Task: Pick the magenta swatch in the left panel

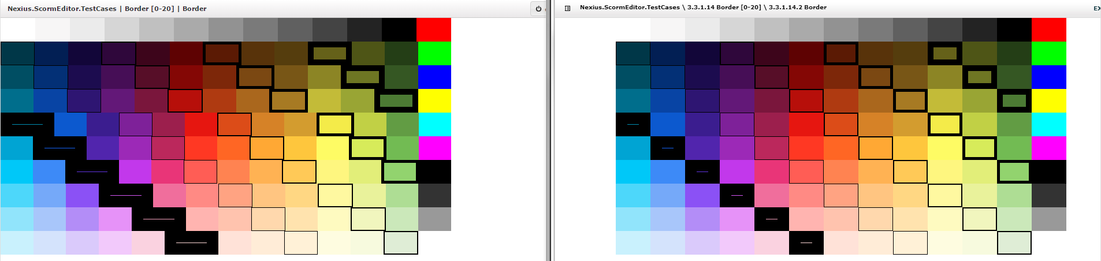Action: click(434, 148)
